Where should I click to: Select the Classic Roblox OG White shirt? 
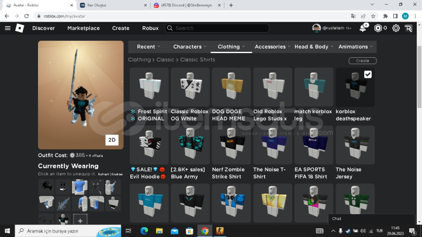pos(191,87)
